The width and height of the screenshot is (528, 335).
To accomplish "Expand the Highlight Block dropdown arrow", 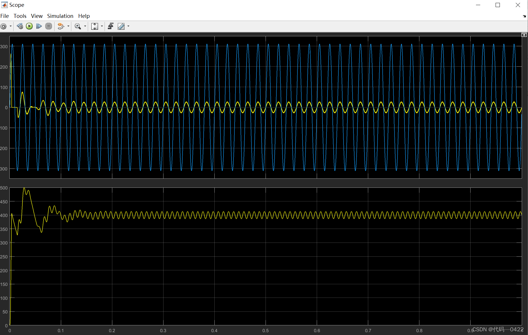I will tap(68, 26).
